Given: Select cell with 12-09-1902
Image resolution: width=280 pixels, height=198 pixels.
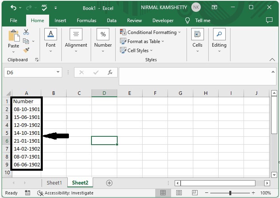Looking at the screenshot, I should pyautogui.click(x=27, y=125).
